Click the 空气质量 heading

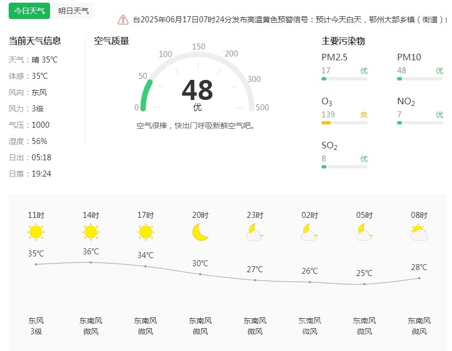point(112,41)
